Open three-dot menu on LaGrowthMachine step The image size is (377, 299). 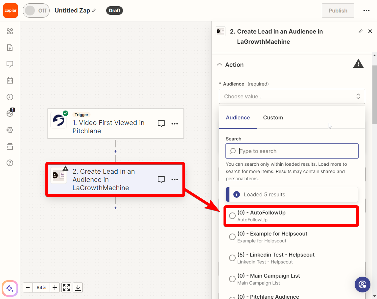pos(175,180)
